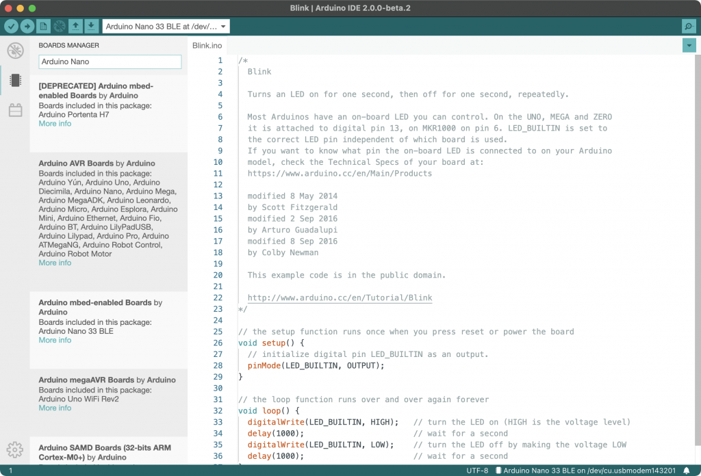This screenshot has width=701, height=476.
Task: Select the Boards Manager chip icon in sidebar
Action: pos(14,80)
